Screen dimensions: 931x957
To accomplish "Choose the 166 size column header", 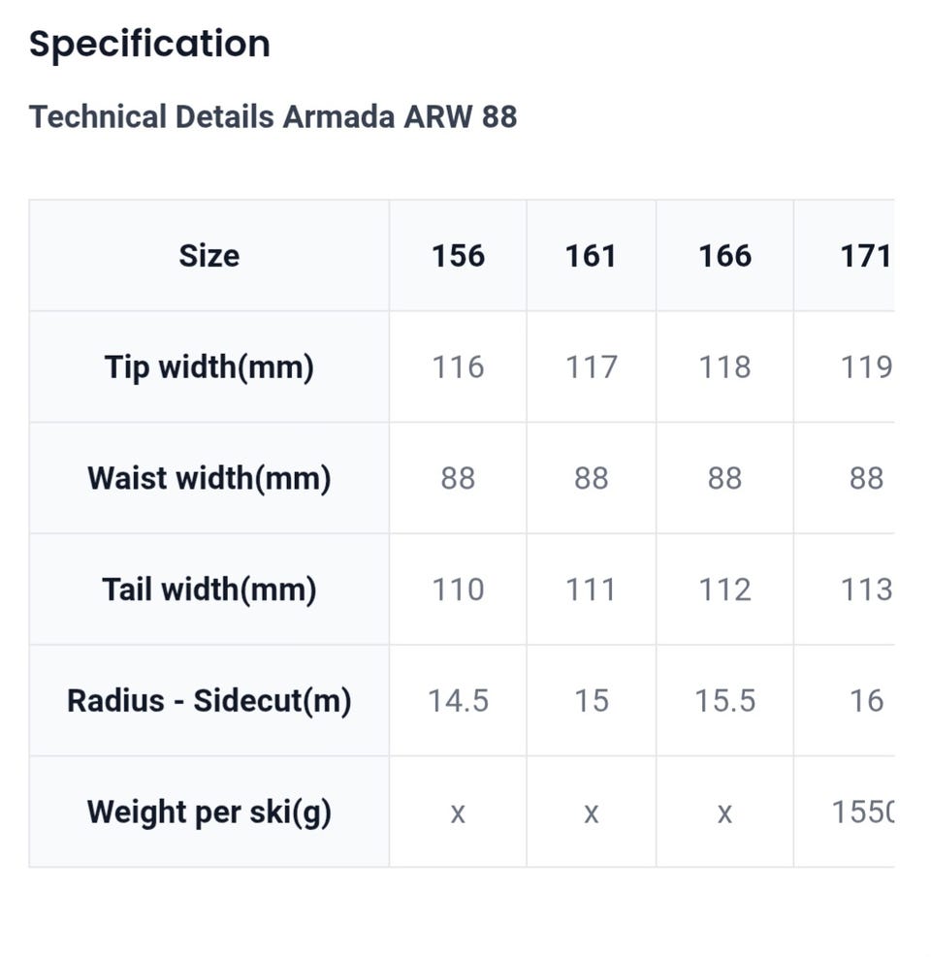I will click(x=724, y=256).
